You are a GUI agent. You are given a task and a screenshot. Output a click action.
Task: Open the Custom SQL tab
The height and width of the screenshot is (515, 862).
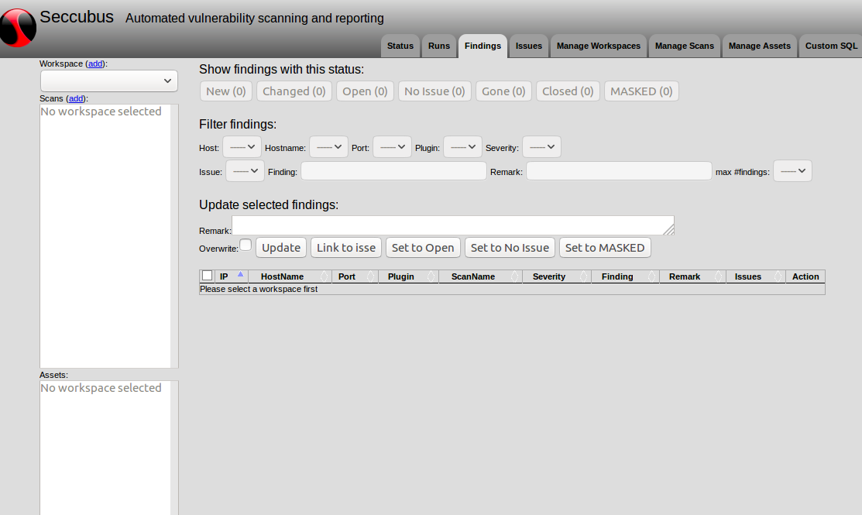tap(830, 46)
